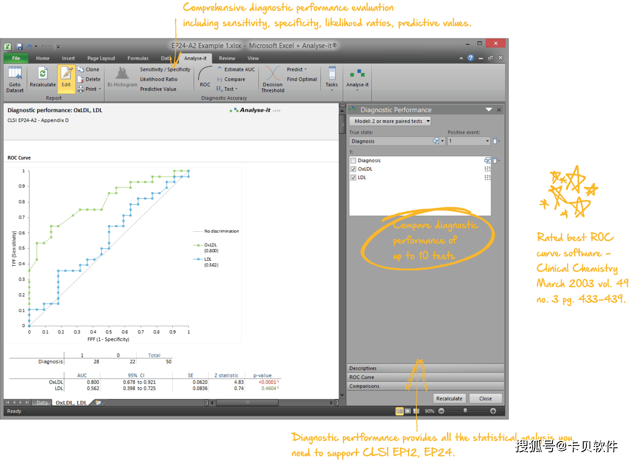Image resolution: width=633 pixels, height=460 pixels.
Task: Click the Delete report icon
Action: 81,79
